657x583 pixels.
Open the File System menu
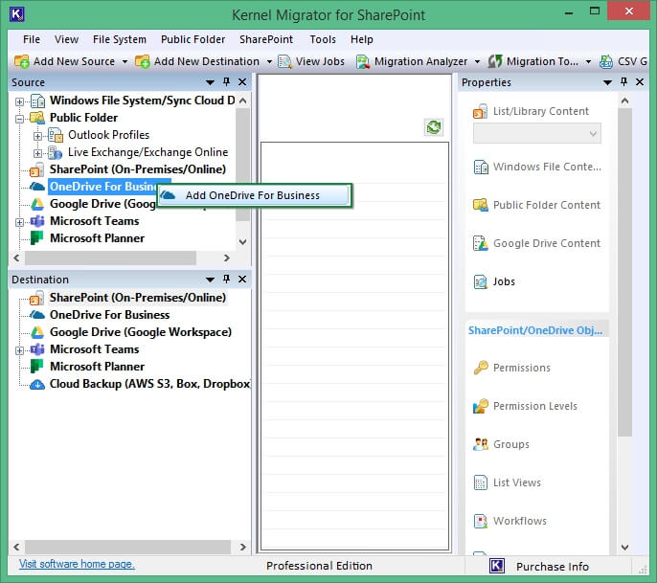point(120,39)
